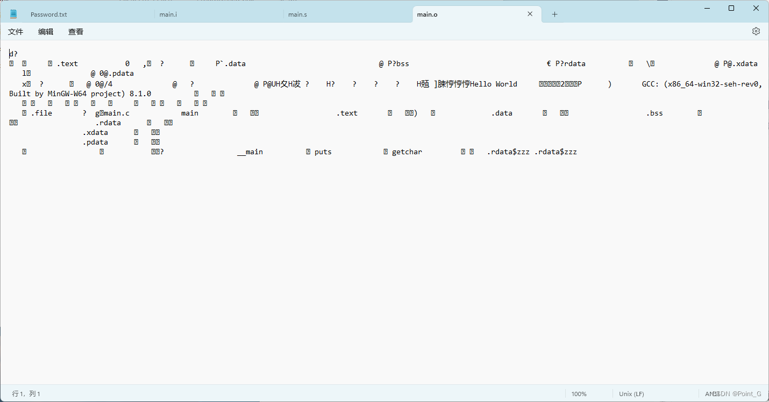Click the 'Built by MinGW-W64 project' text
The height and width of the screenshot is (402, 769).
(x=67, y=94)
